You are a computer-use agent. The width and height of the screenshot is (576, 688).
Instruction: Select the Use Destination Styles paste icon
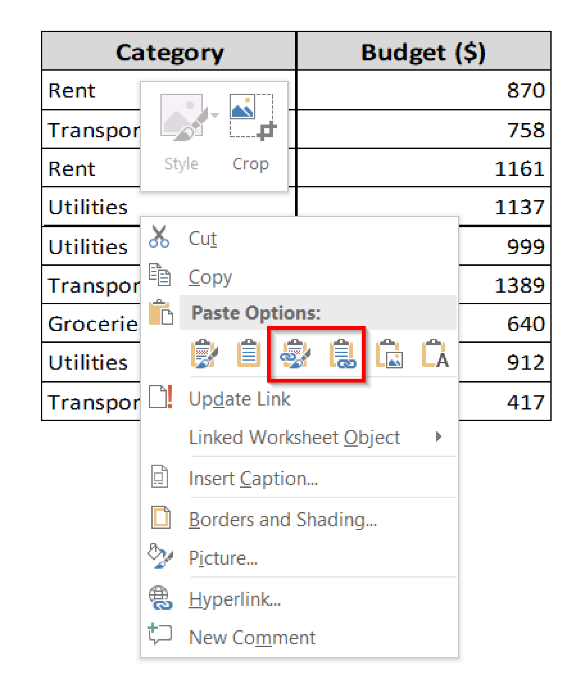coord(248,354)
